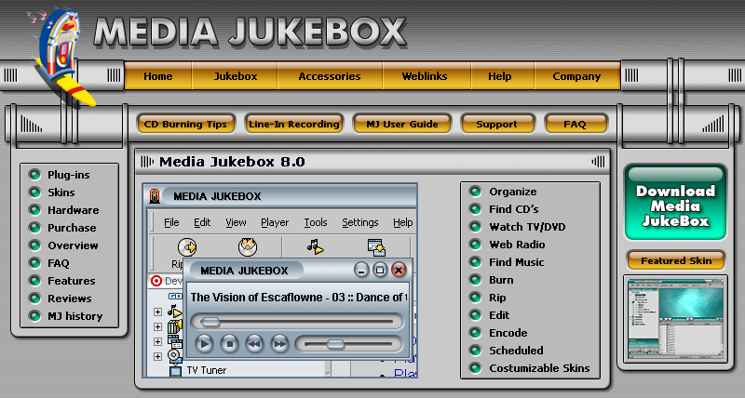Click the Watch TV/DVD feature link
Viewport: 745px width, 398px height.
pyautogui.click(x=527, y=227)
